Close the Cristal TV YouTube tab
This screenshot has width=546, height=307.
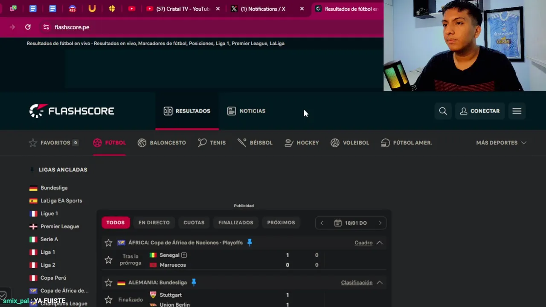pyautogui.click(x=218, y=9)
